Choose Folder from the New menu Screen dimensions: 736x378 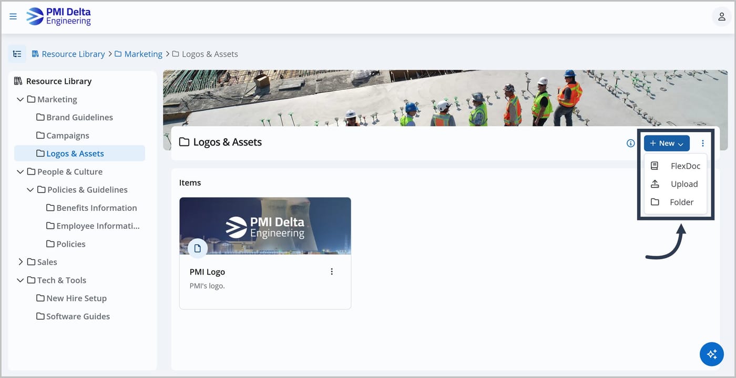[676, 202]
